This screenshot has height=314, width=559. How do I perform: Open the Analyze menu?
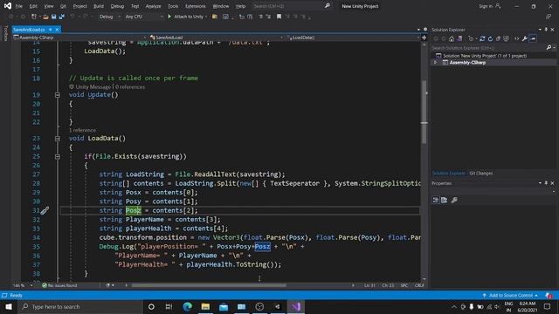pos(154,6)
